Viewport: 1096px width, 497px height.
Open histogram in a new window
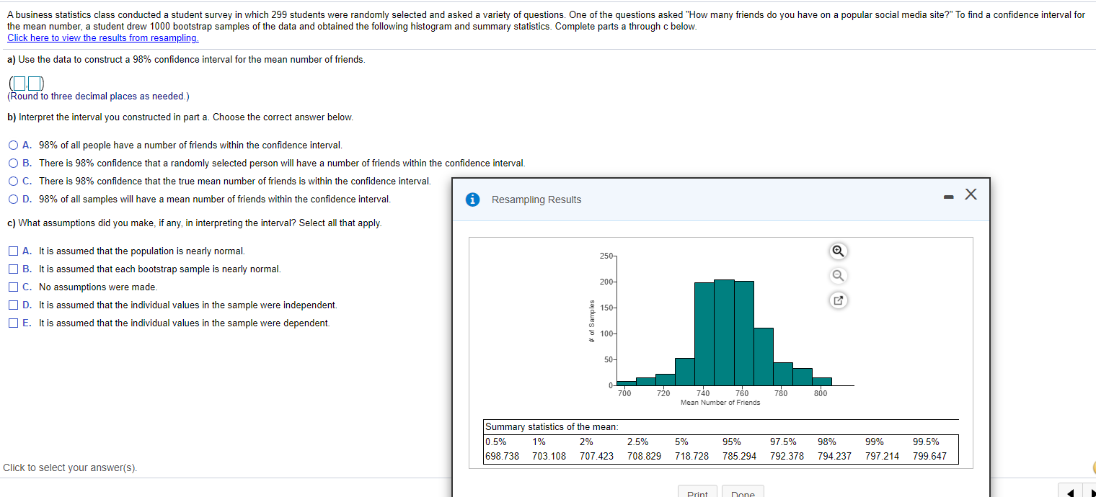[838, 300]
